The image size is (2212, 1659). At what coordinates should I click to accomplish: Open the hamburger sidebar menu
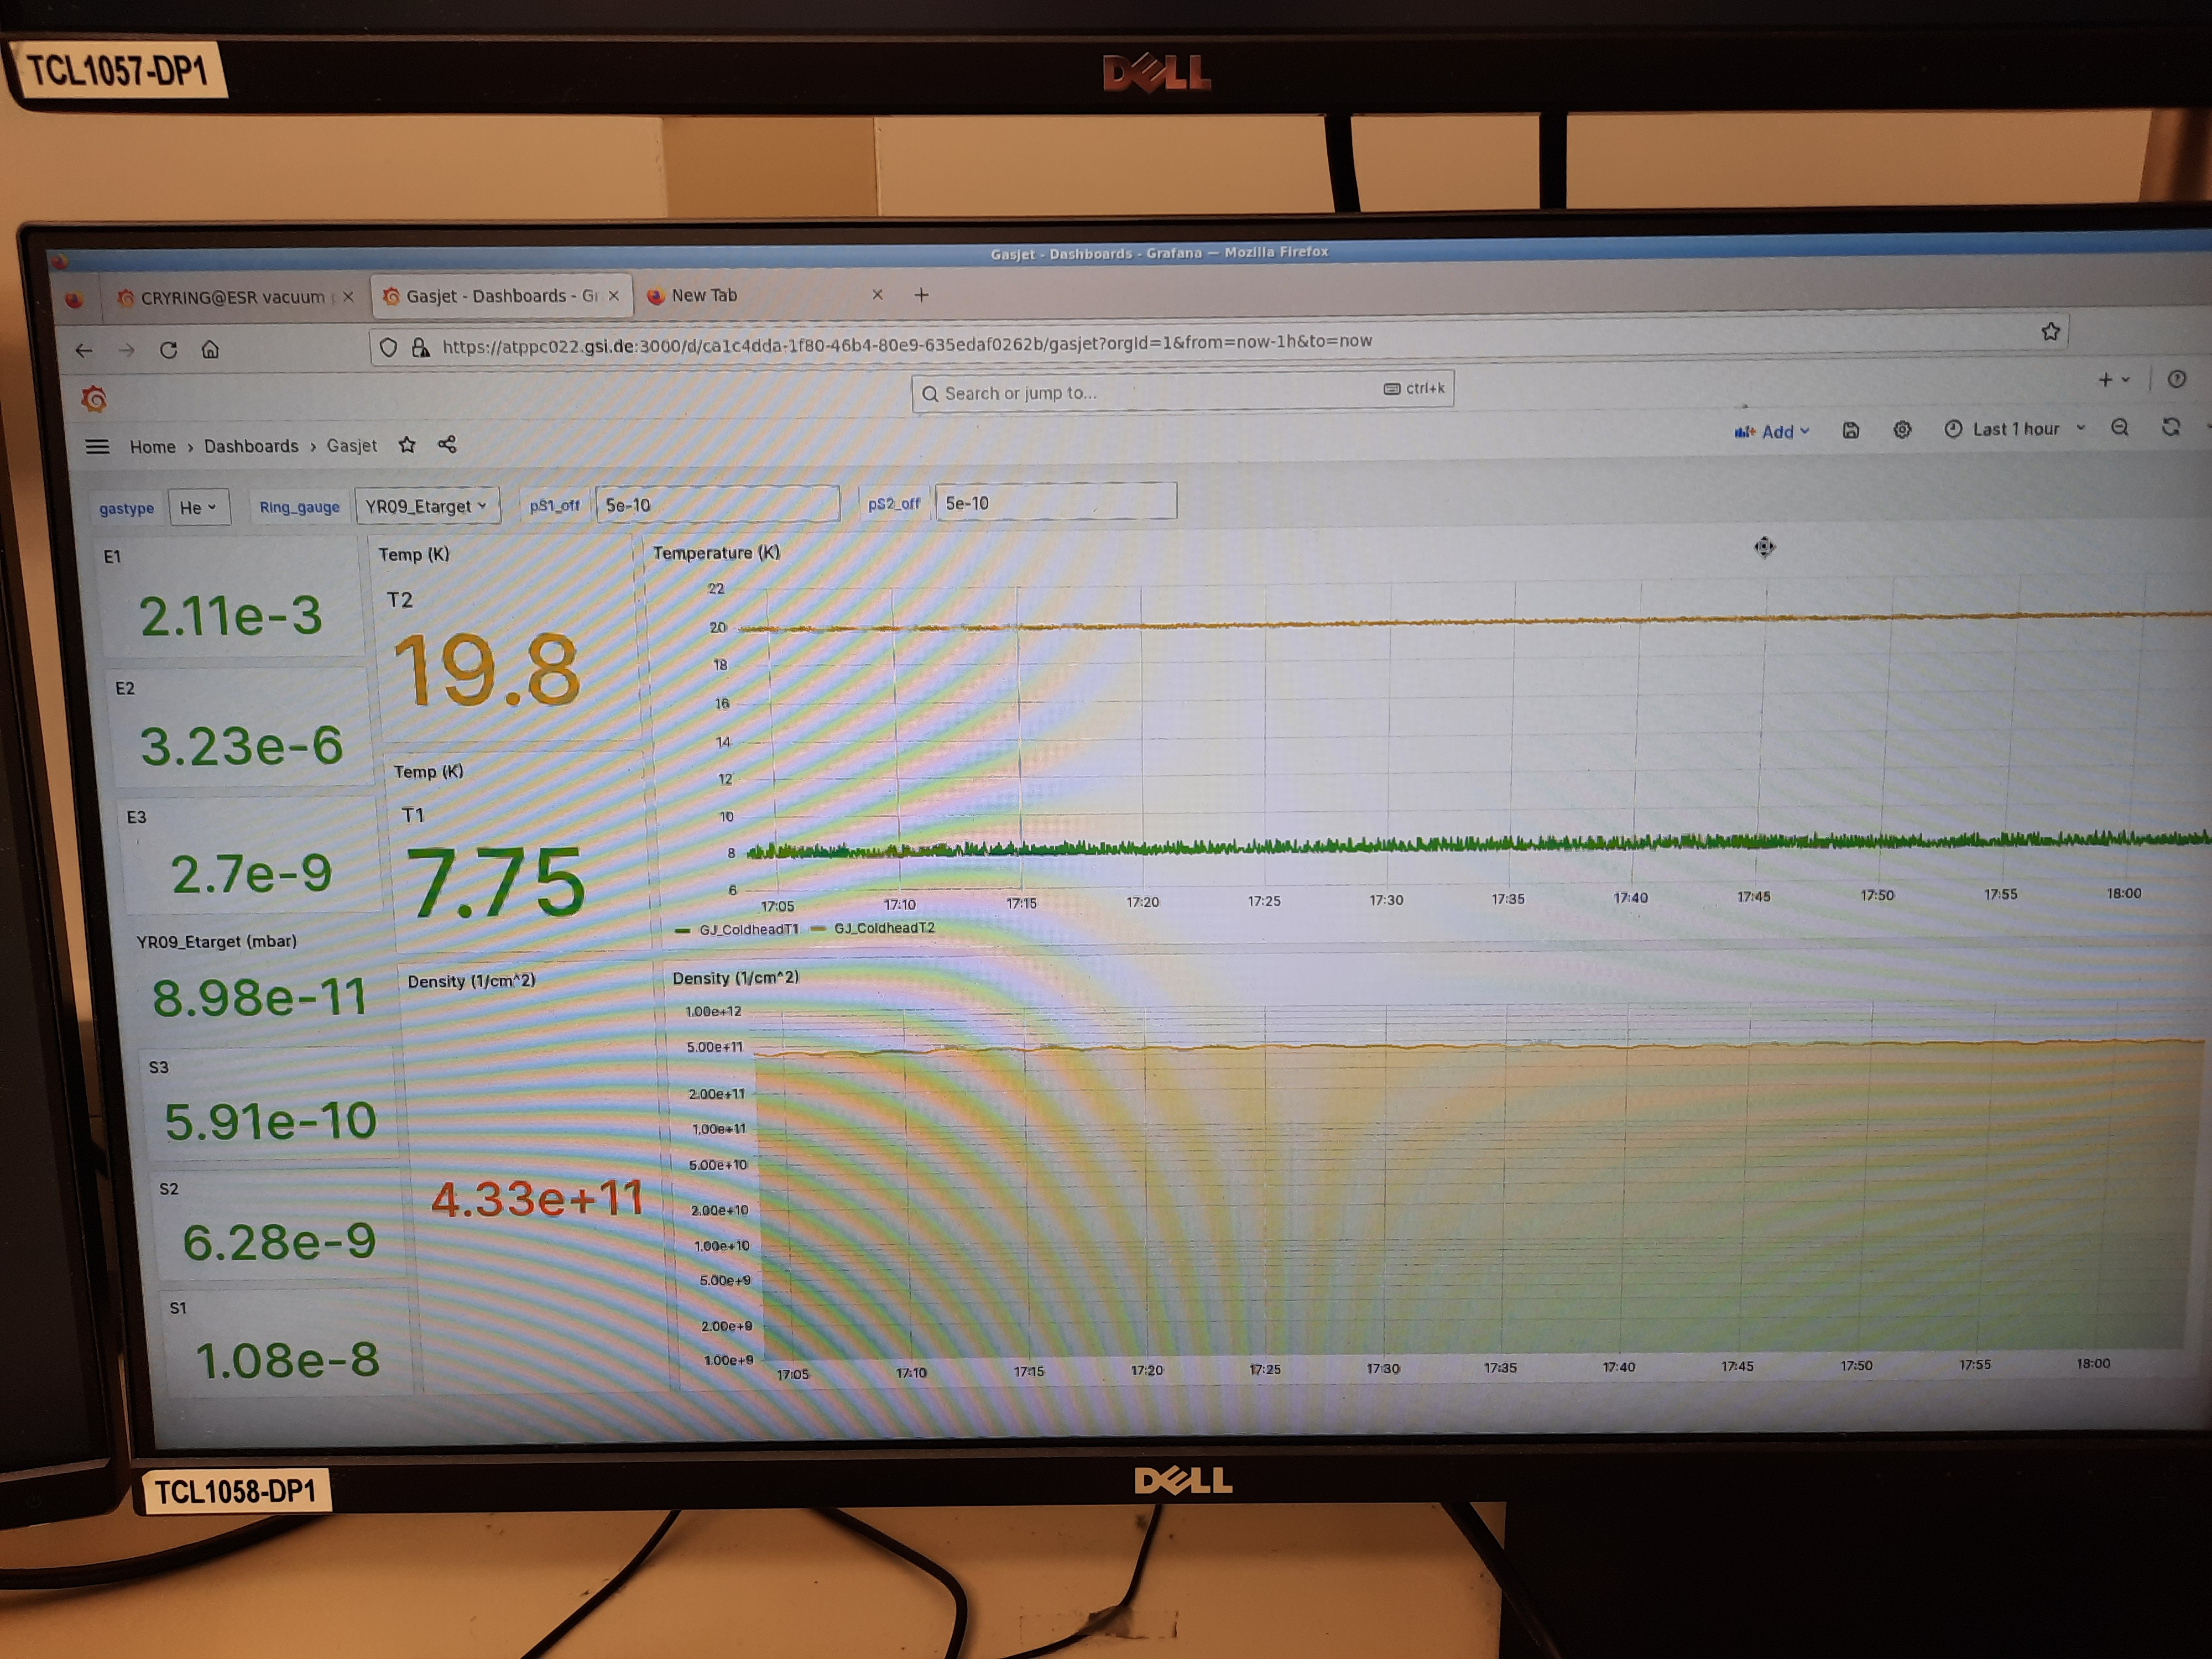pyautogui.click(x=97, y=447)
